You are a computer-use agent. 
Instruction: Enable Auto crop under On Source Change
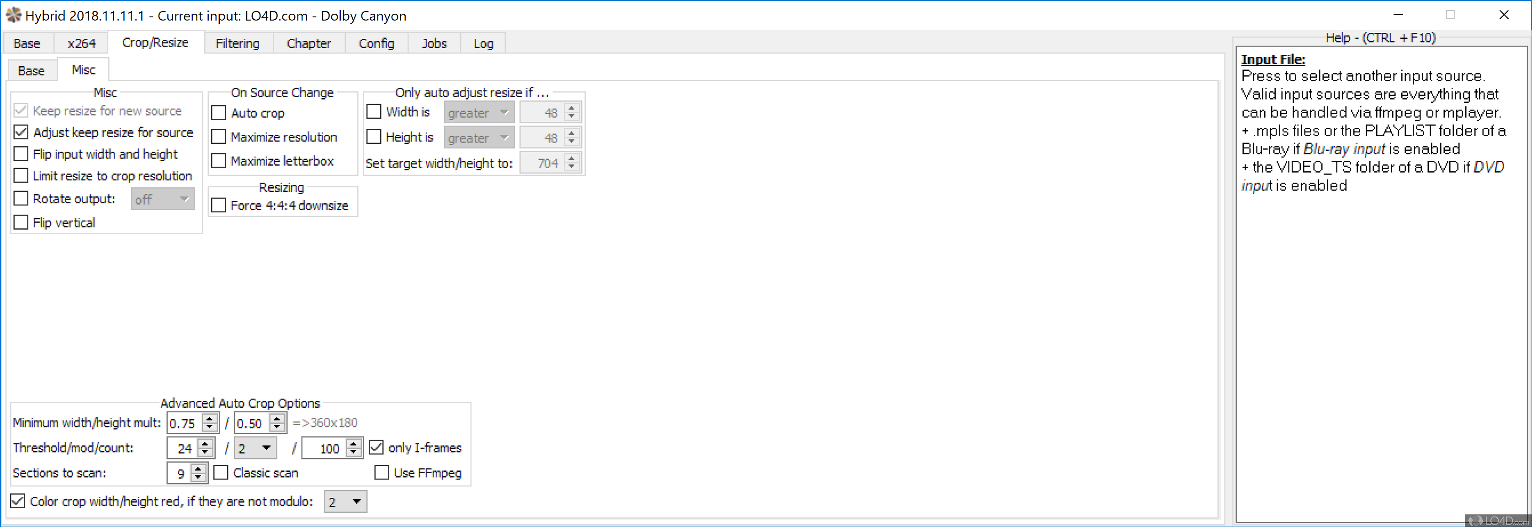[x=218, y=113]
